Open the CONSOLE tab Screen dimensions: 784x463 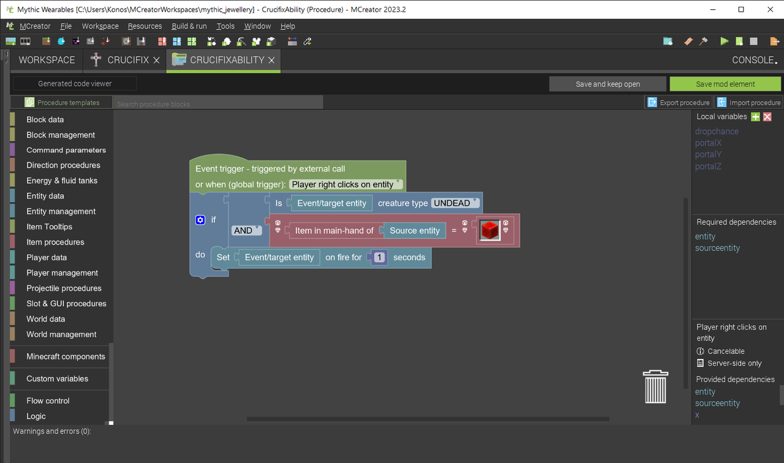pyautogui.click(x=755, y=60)
